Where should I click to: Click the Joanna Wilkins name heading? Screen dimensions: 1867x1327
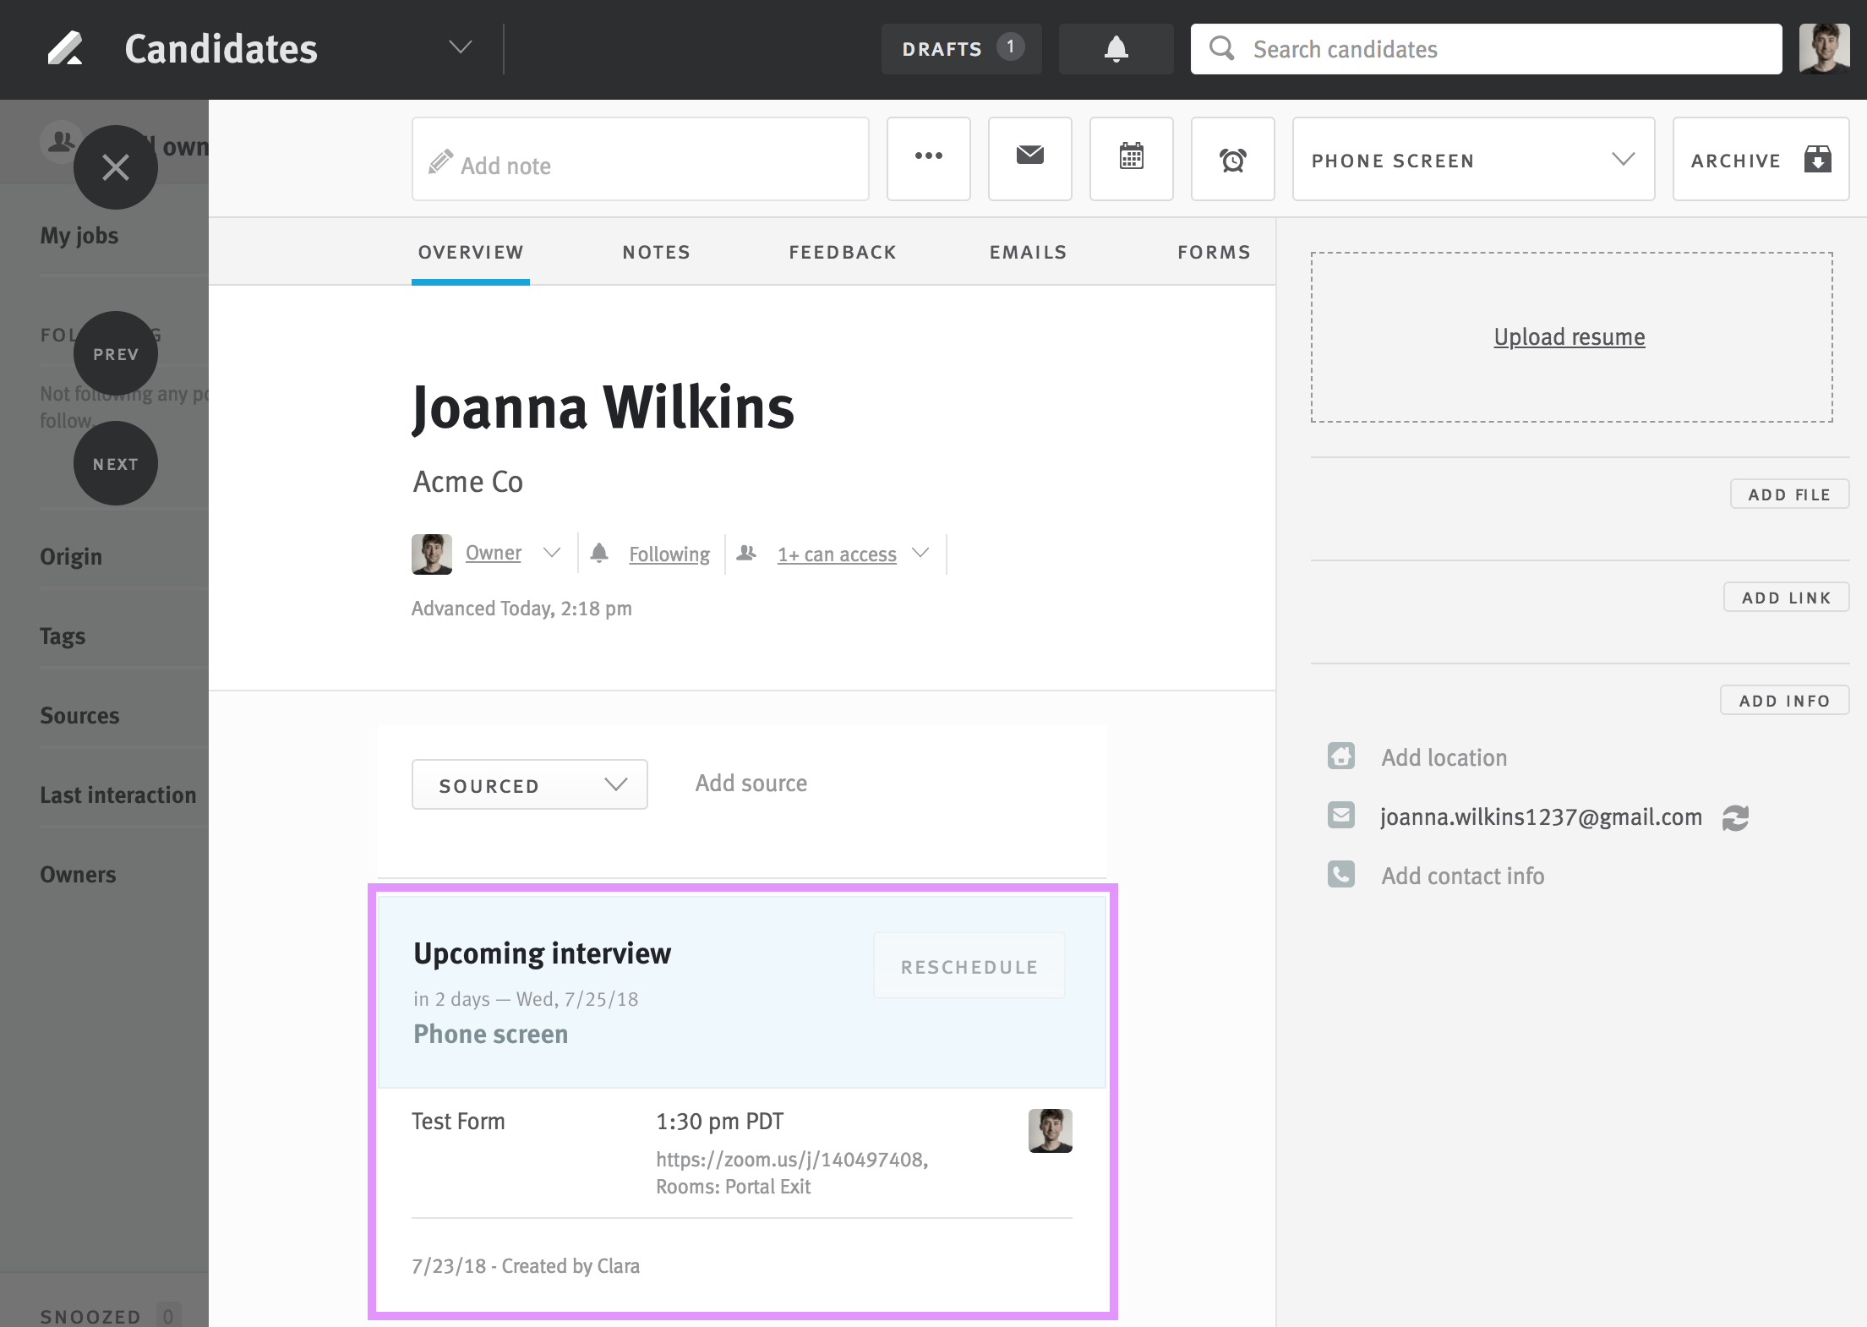(x=603, y=407)
